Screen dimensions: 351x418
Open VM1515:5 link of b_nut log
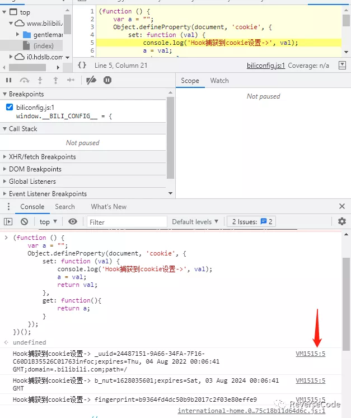(310, 380)
